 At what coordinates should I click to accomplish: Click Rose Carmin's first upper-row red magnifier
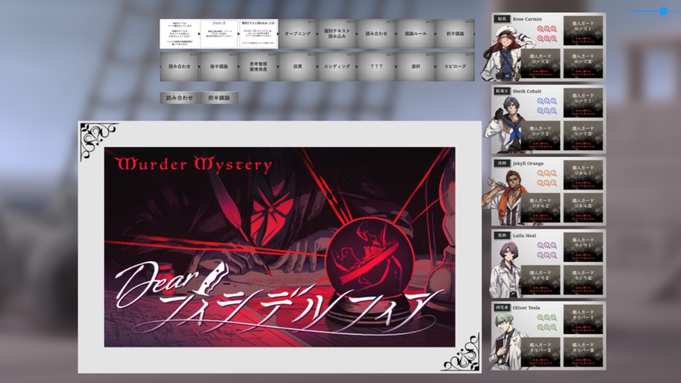pyautogui.click(x=540, y=29)
